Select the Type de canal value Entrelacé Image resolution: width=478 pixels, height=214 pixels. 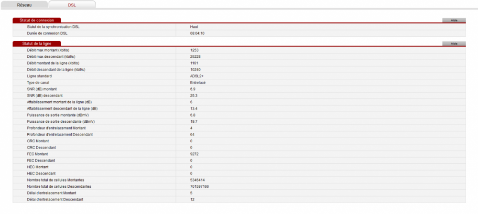[x=197, y=83]
